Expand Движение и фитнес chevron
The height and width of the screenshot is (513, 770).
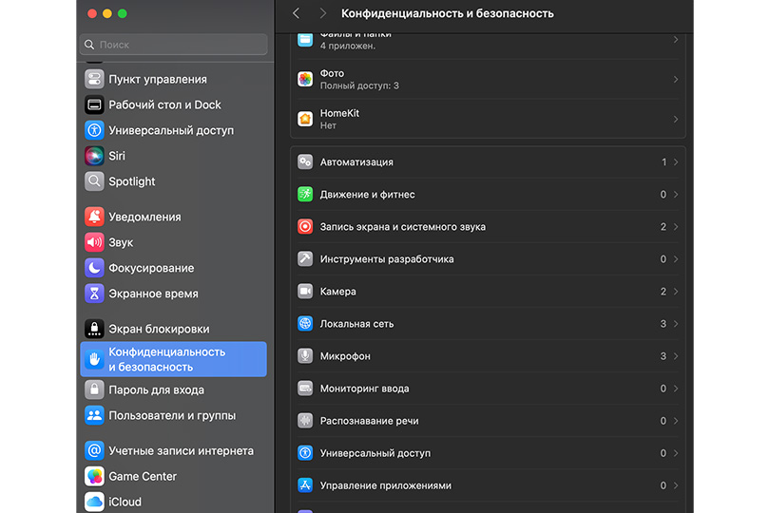click(x=676, y=195)
